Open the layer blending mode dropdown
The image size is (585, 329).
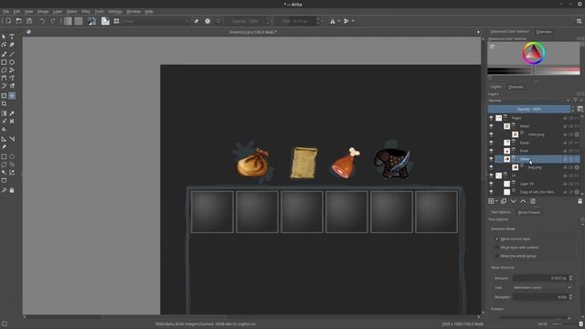529,101
